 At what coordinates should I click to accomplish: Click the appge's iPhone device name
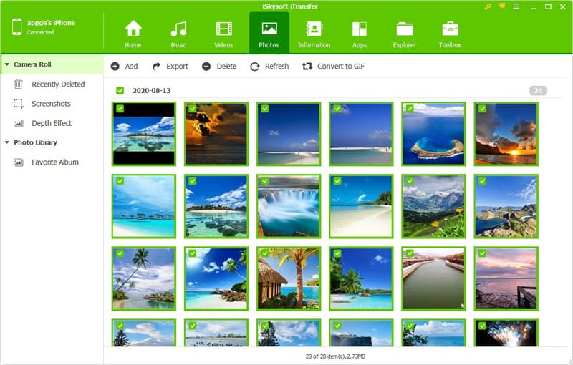click(51, 23)
